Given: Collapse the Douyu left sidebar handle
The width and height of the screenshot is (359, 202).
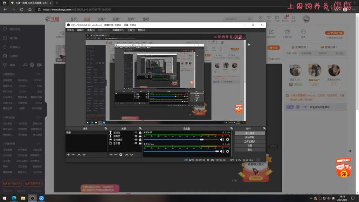Looking at the screenshot, I should coord(46,110).
